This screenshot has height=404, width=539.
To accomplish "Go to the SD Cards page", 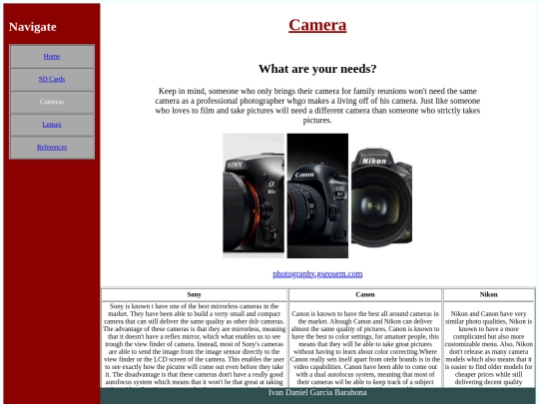I will click(x=52, y=79).
